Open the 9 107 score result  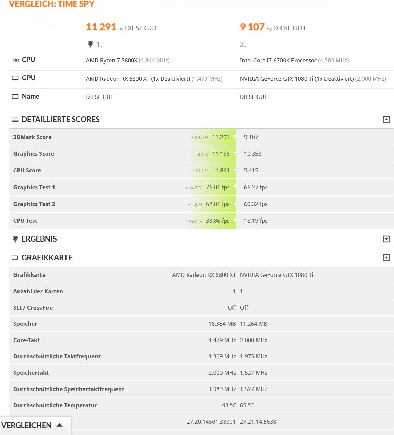252,27
